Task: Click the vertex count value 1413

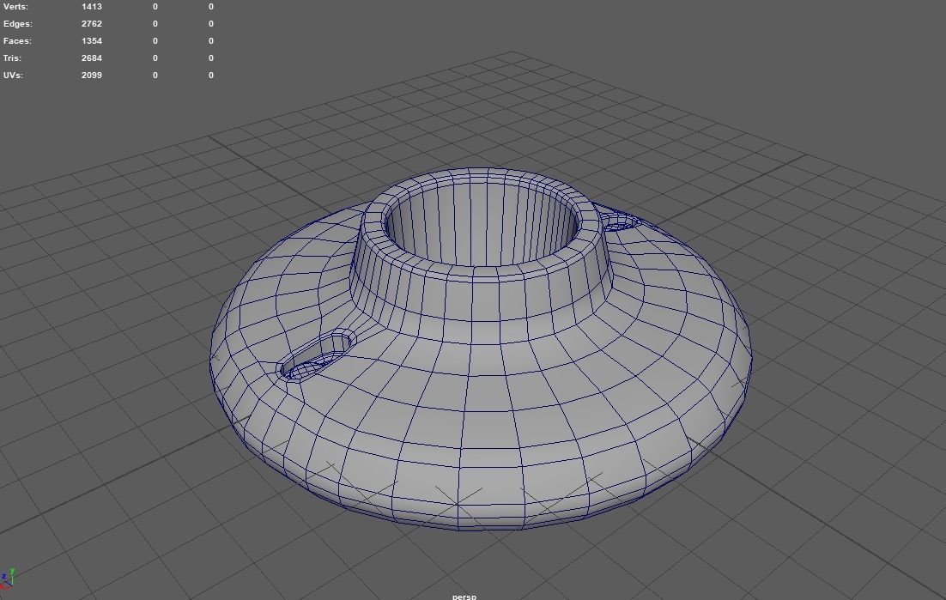Action: [x=92, y=7]
